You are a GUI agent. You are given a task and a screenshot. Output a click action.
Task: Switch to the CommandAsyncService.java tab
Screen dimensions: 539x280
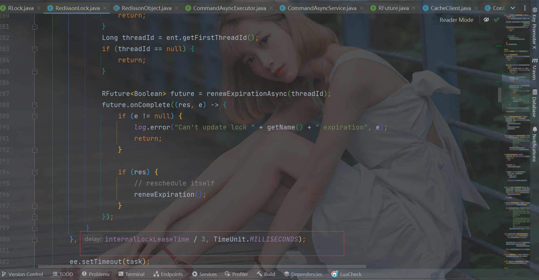pos(321,8)
